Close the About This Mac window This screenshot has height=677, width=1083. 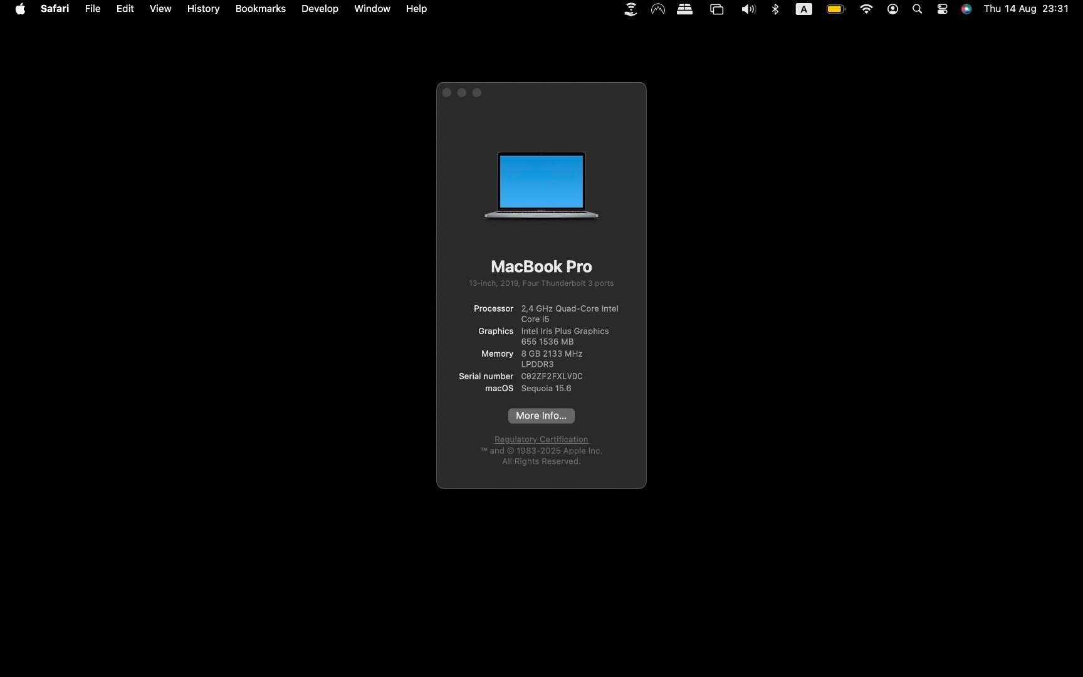tap(447, 93)
